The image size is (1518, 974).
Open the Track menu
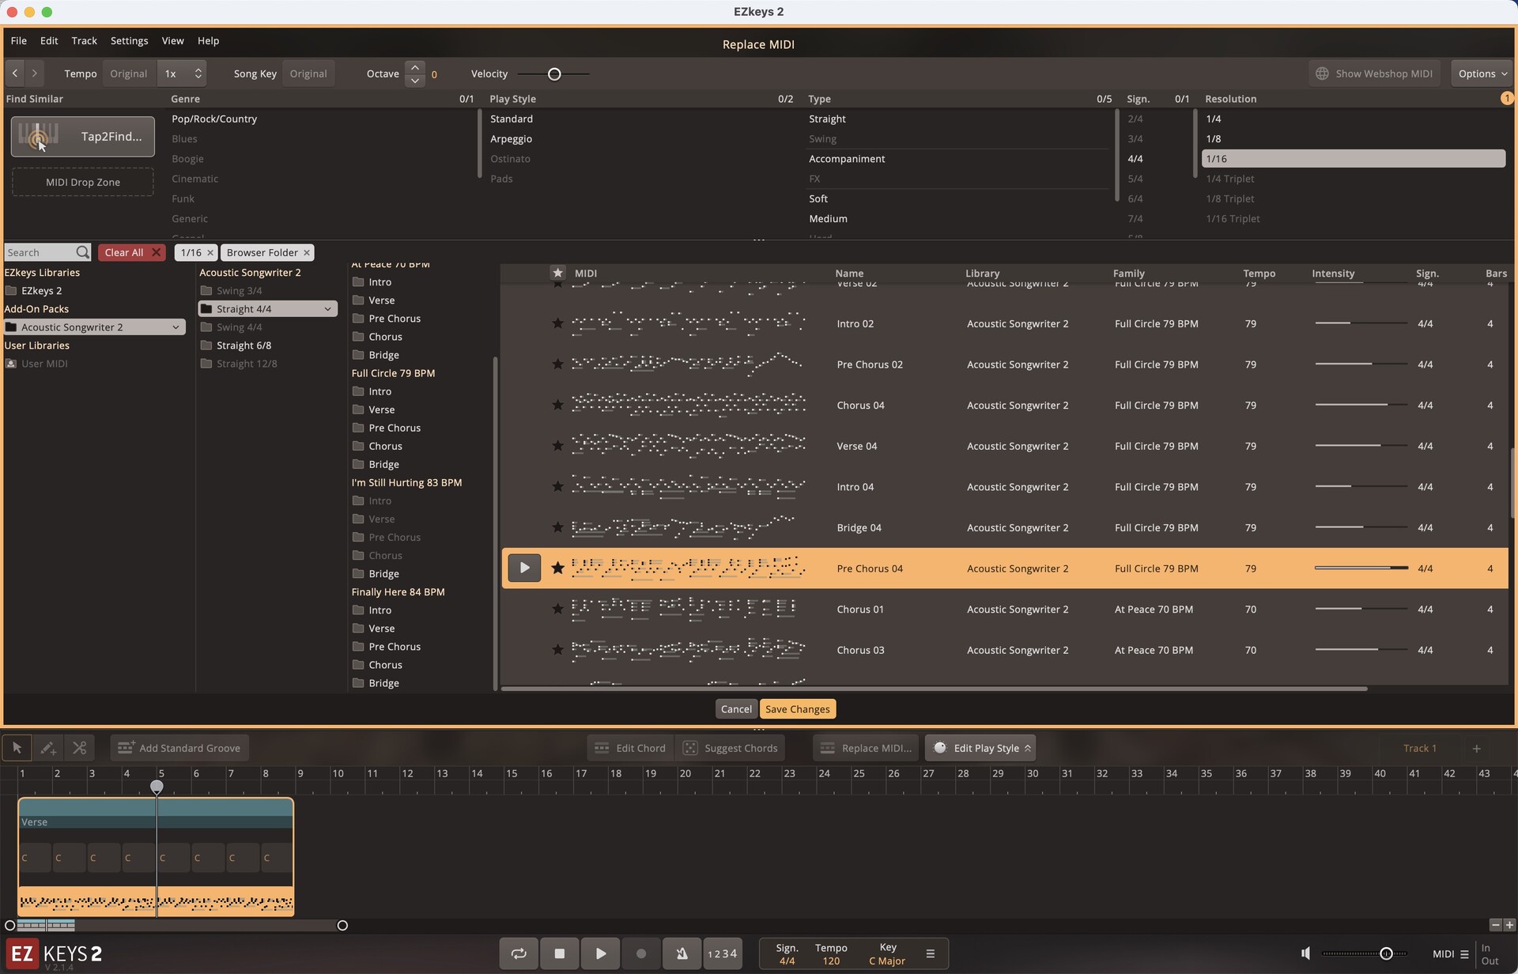(84, 40)
